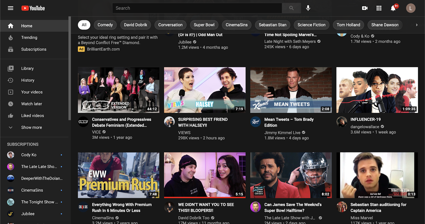Select the Sebastian Stan filter chip

click(x=273, y=25)
